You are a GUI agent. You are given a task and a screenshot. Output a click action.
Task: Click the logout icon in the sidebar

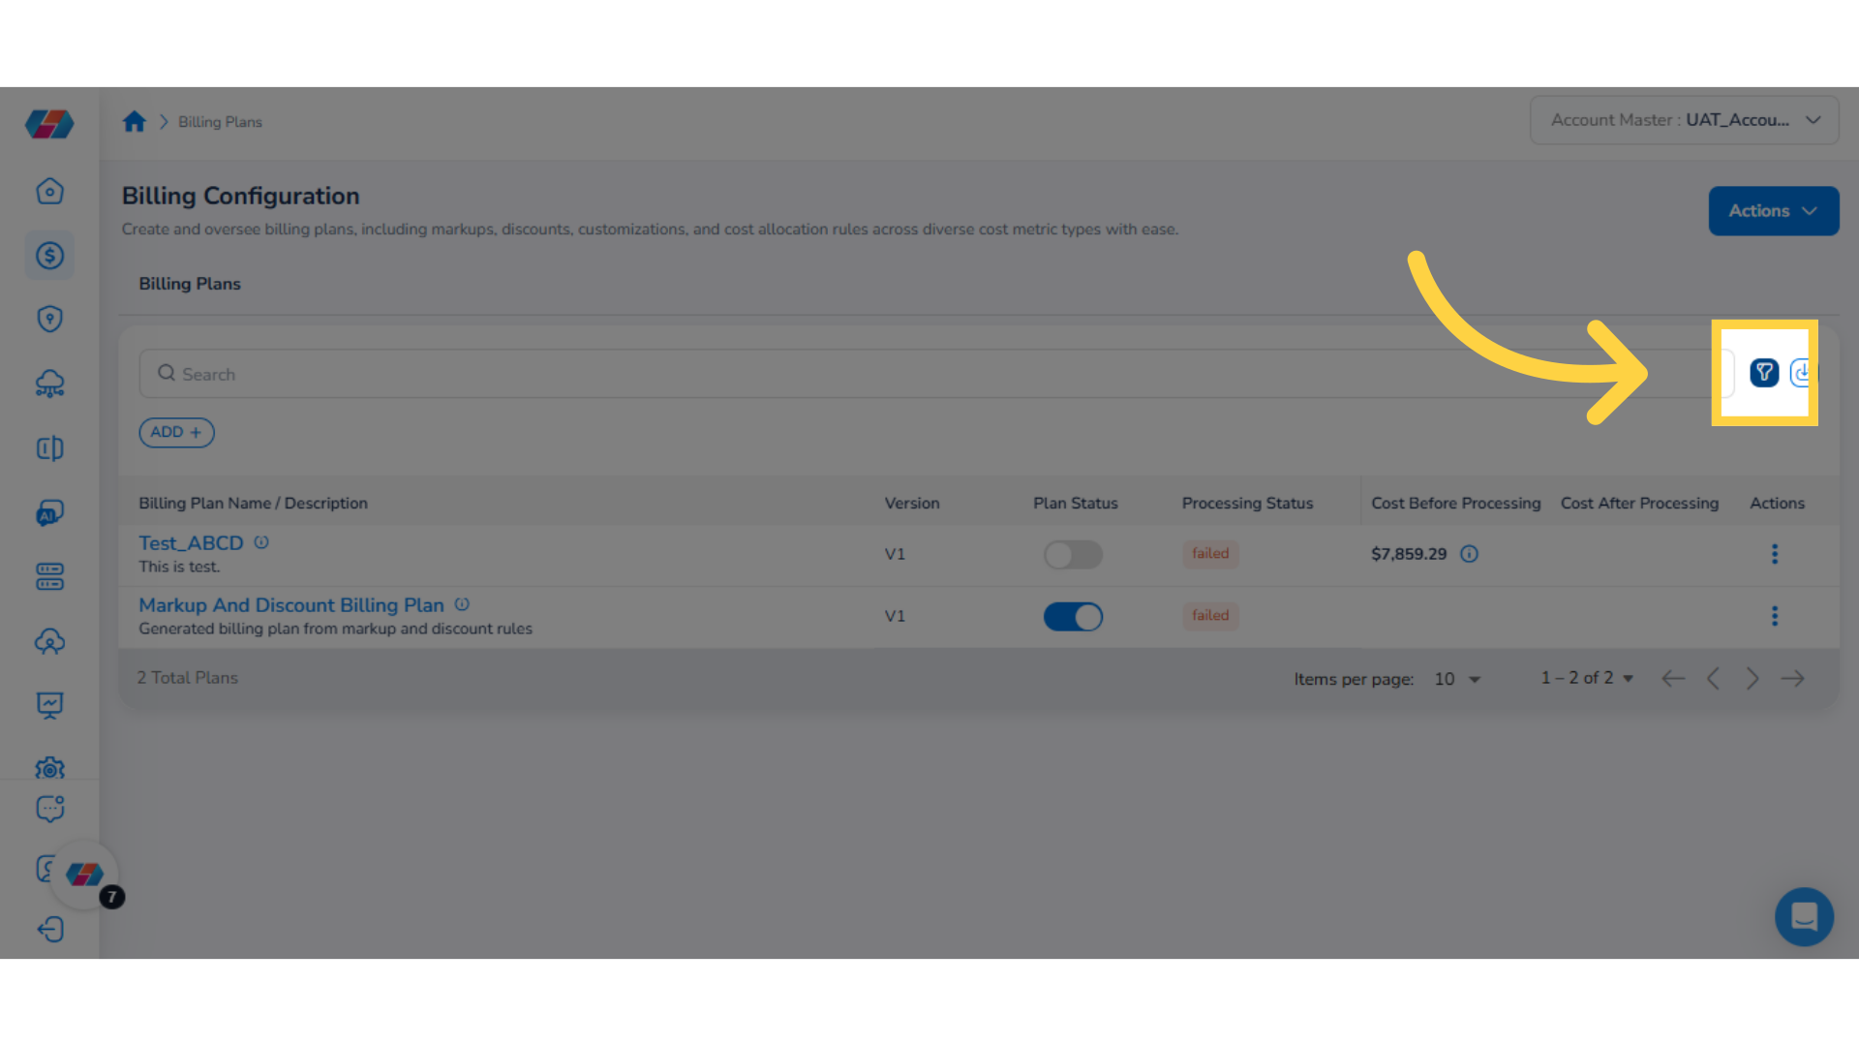click(x=49, y=930)
